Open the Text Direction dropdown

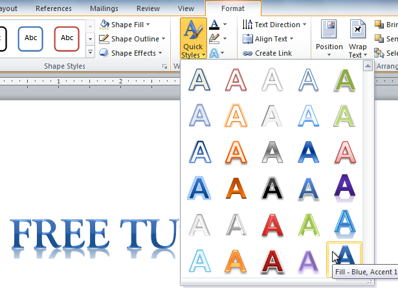pos(305,25)
